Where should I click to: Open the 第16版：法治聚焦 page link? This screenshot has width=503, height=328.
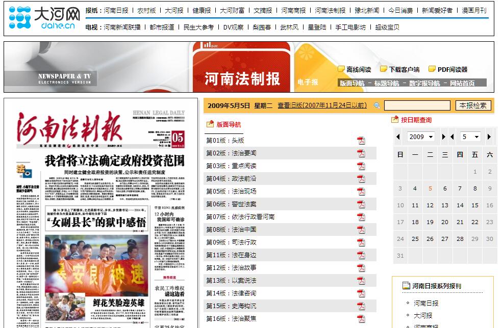click(231, 319)
